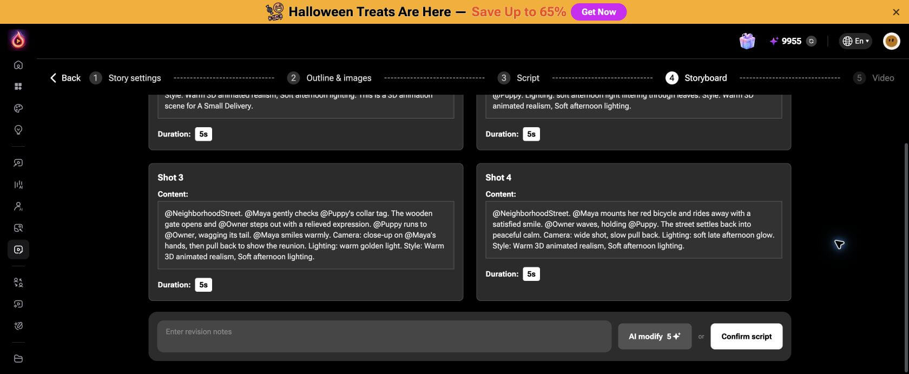Click into the Shot 3 content text box
The width and height of the screenshot is (909, 374).
[x=306, y=235]
